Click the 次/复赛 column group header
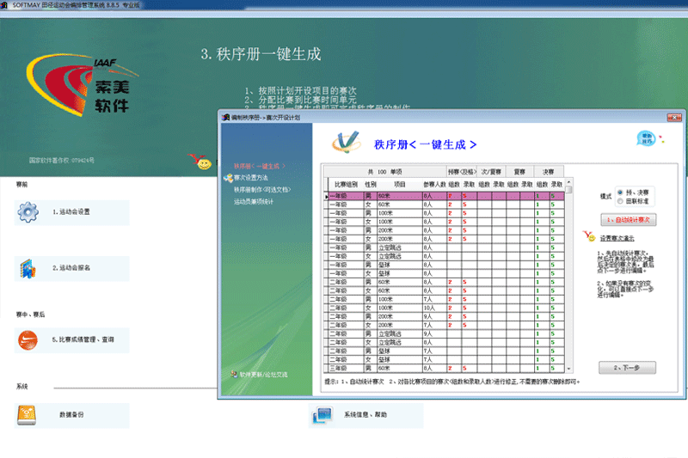Image resolution: width=688 pixels, height=458 pixels. point(491,172)
